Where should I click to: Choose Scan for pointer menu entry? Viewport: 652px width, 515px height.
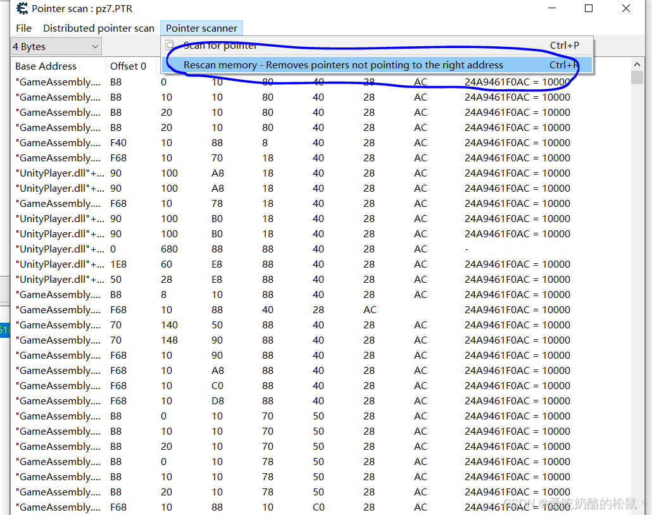pyautogui.click(x=377, y=46)
